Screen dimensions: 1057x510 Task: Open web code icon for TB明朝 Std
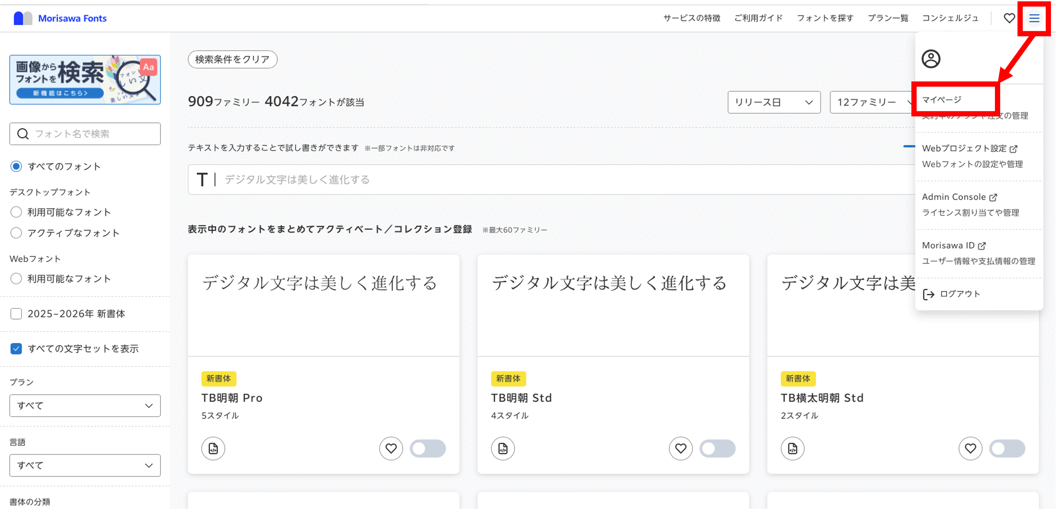click(503, 448)
